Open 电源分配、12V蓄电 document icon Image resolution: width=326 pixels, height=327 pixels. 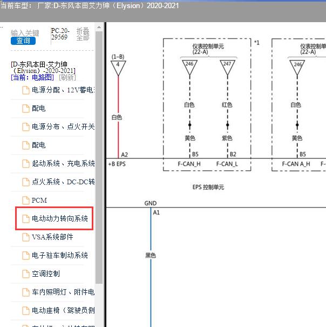[x=26, y=90]
